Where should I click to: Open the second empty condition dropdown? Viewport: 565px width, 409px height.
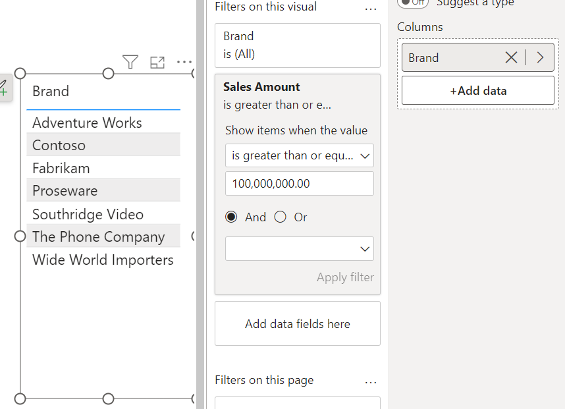coord(299,248)
